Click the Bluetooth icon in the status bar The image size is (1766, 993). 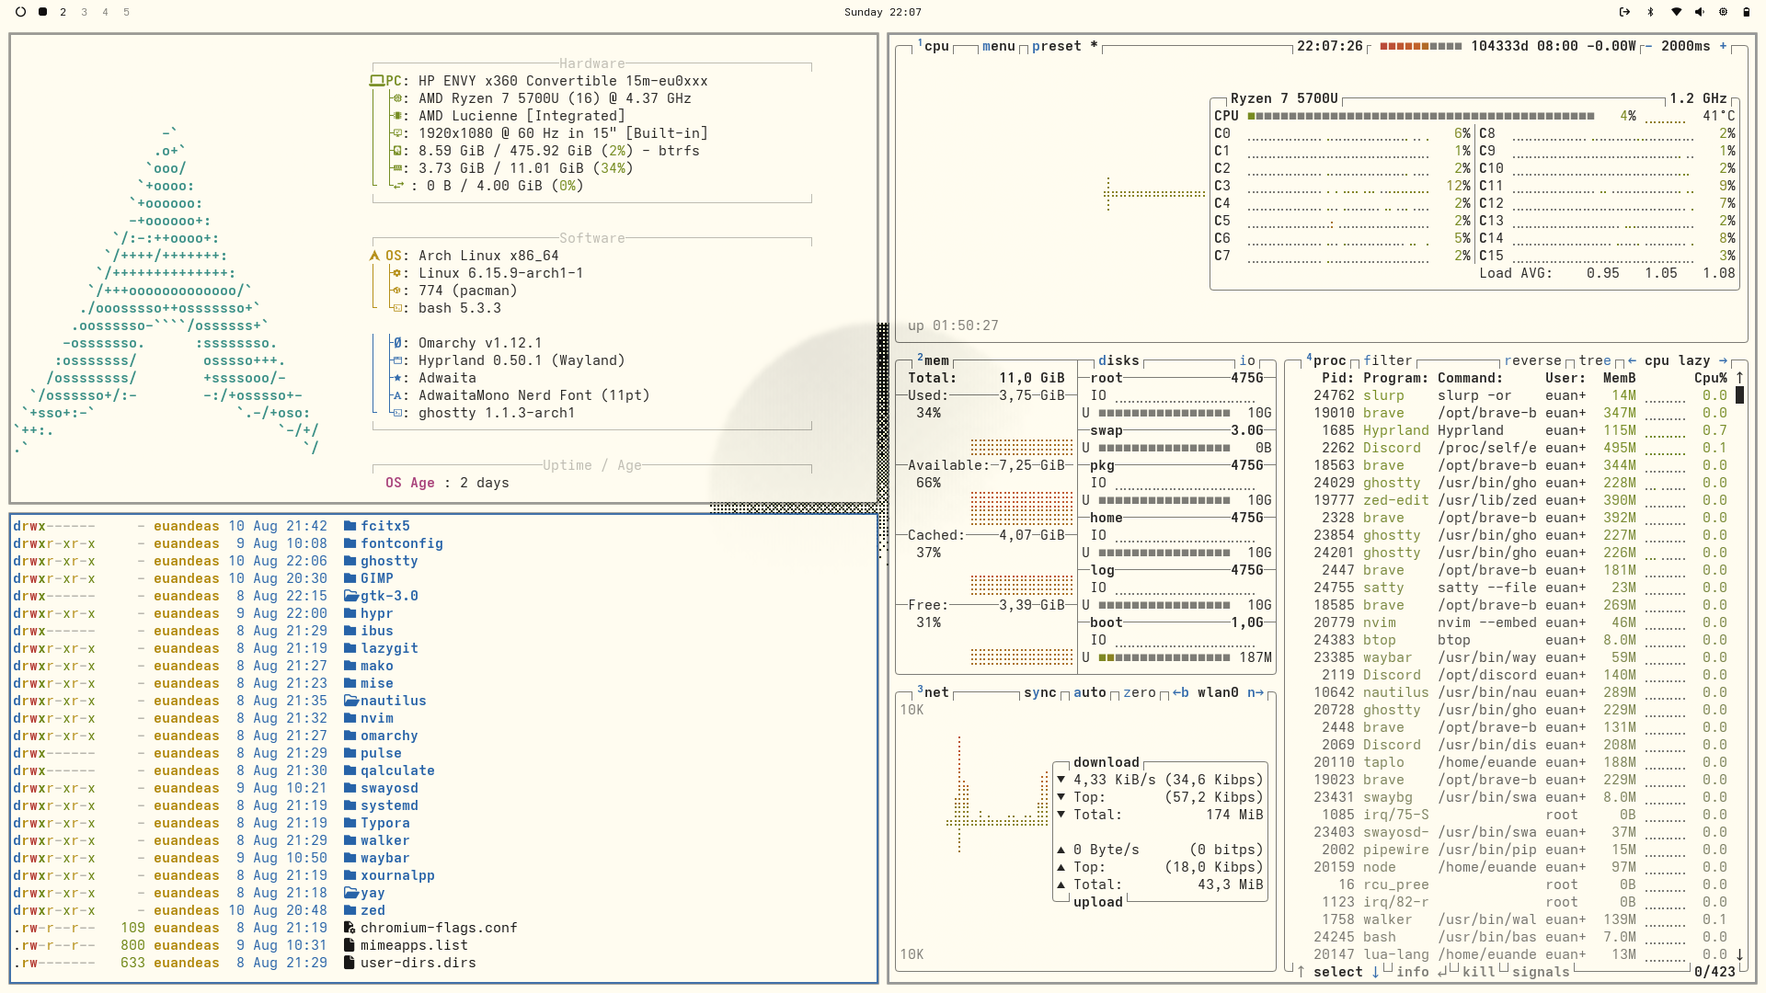tap(1650, 12)
